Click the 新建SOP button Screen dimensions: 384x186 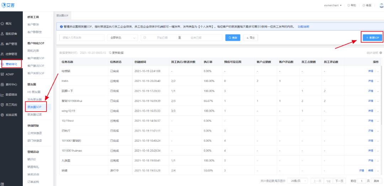(x=372, y=37)
